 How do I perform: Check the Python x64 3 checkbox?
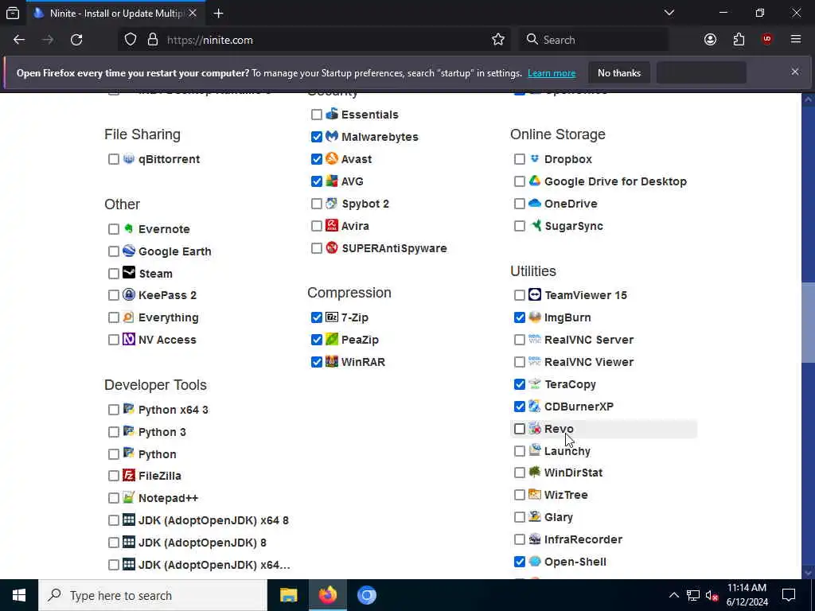point(113,410)
